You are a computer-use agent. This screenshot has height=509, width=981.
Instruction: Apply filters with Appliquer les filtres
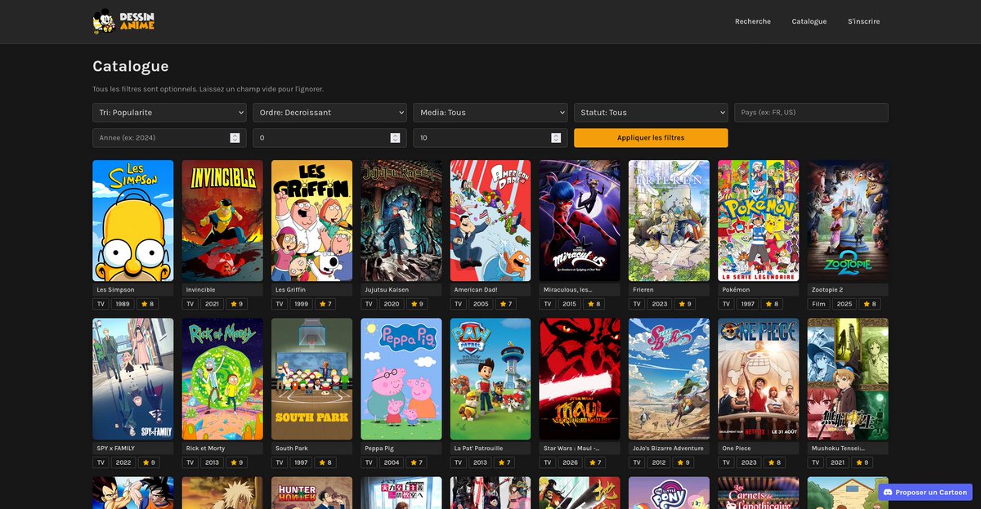tap(651, 138)
